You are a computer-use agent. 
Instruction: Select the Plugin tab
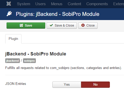[13, 39]
